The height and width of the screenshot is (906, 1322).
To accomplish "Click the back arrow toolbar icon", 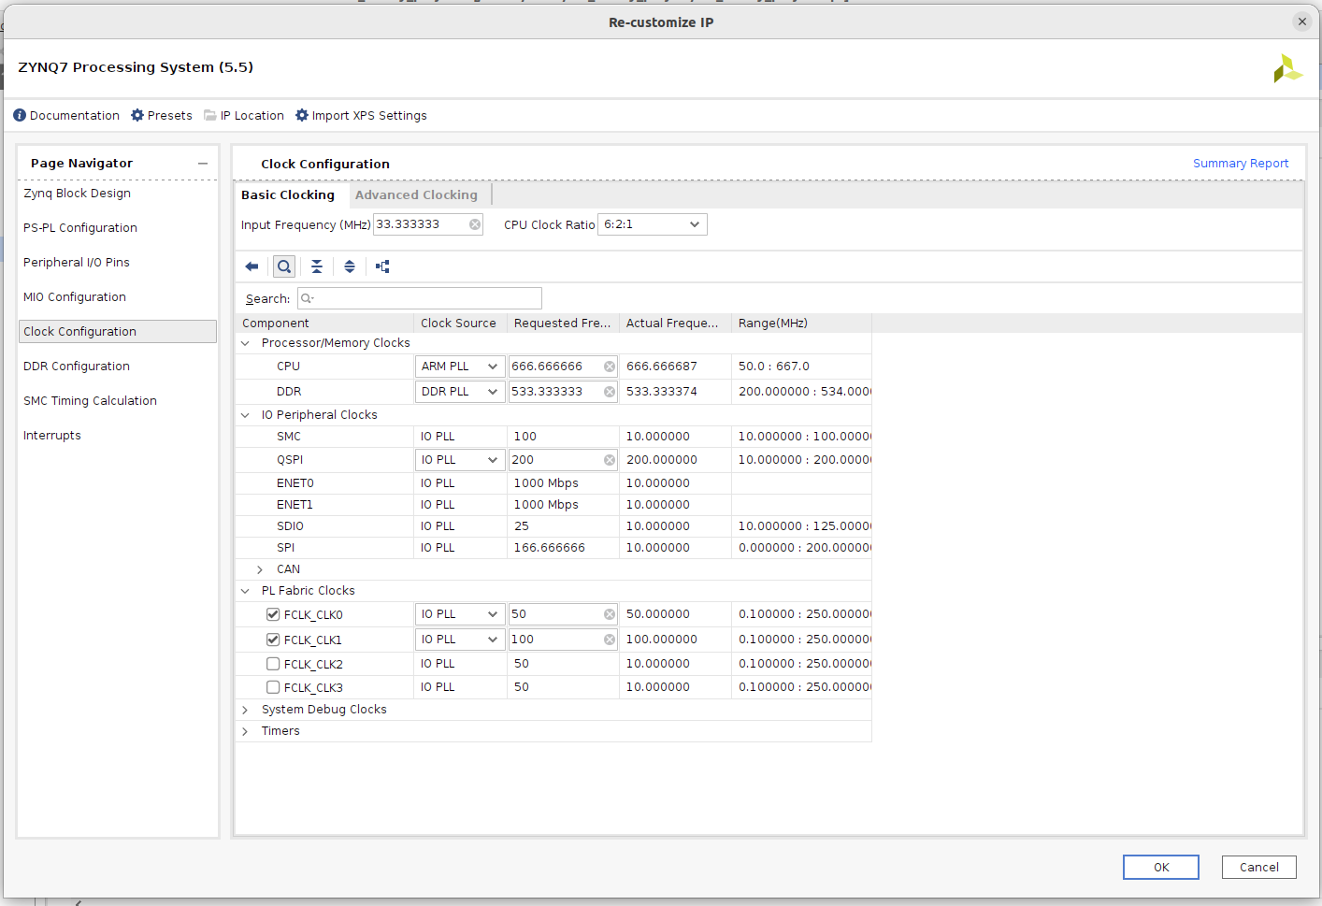I will tap(251, 266).
